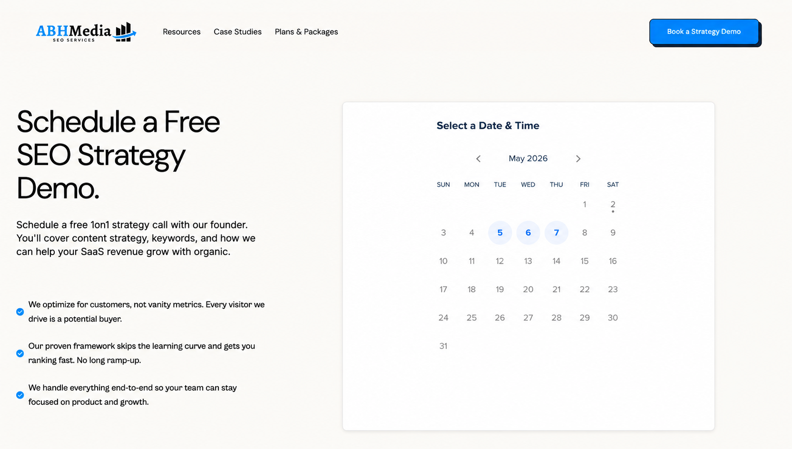The height and width of the screenshot is (449, 792).
Task: Click the date 23 in calendar
Action: pos(613,289)
